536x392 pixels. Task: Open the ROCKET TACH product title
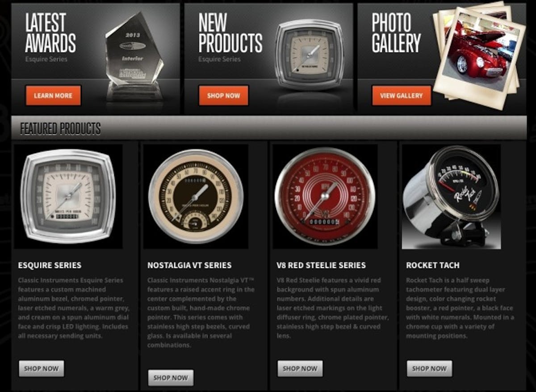(x=433, y=265)
